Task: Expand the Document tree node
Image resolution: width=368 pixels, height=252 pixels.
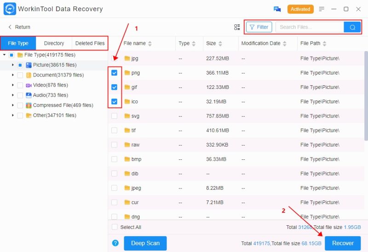Action: [x=13, y=75]
